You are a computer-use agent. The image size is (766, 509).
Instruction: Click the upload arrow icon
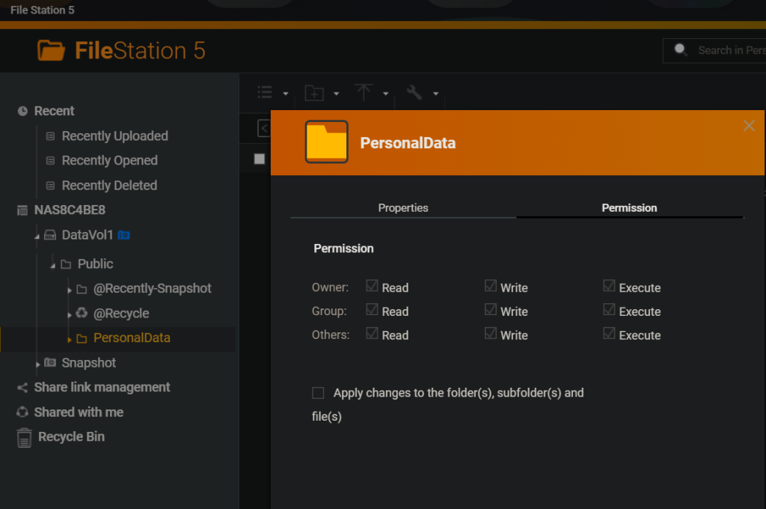tap(364, 92)
